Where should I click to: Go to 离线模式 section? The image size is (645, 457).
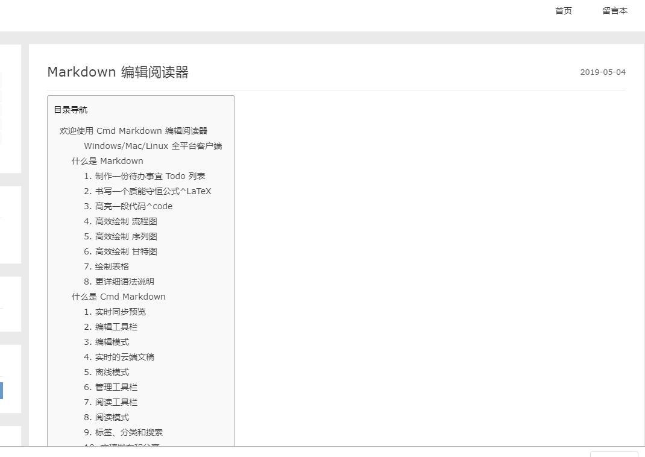112,372
